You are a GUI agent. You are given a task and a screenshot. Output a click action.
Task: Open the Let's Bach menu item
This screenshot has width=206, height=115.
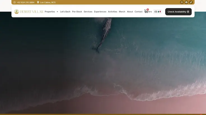click(65, 12)
